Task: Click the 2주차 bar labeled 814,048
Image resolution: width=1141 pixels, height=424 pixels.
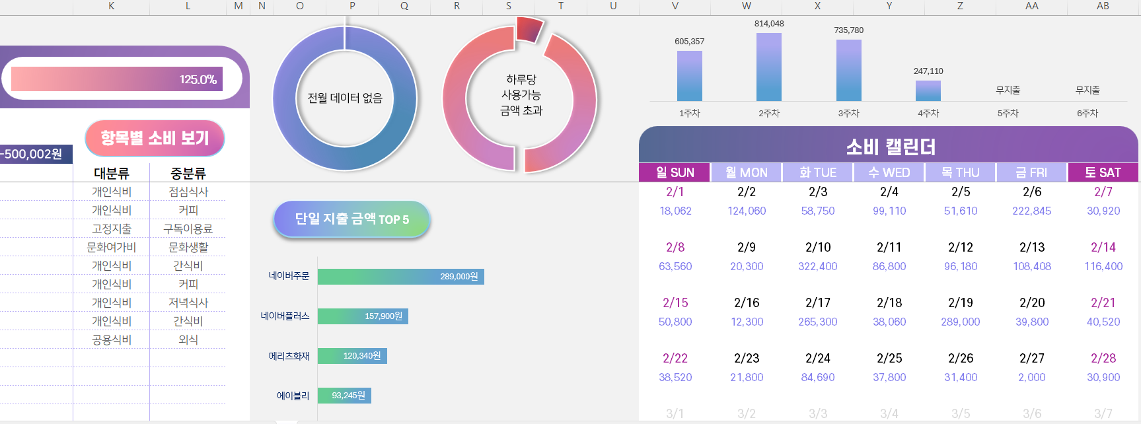Action: 769,67
